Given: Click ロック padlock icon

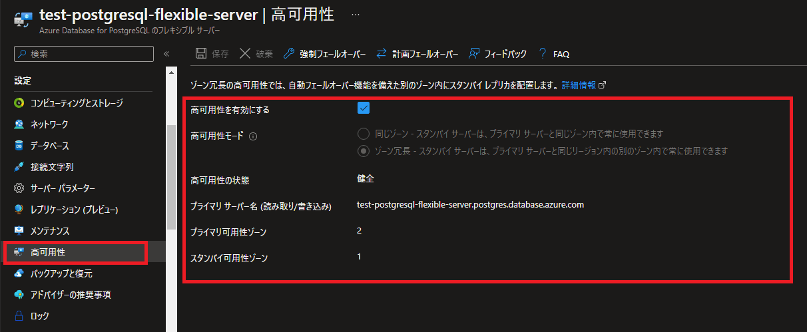Looking at the screenshot, I should tap(19, 316).
